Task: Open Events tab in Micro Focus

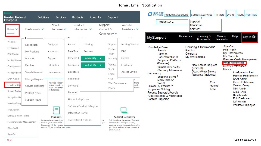Action: 231,15
